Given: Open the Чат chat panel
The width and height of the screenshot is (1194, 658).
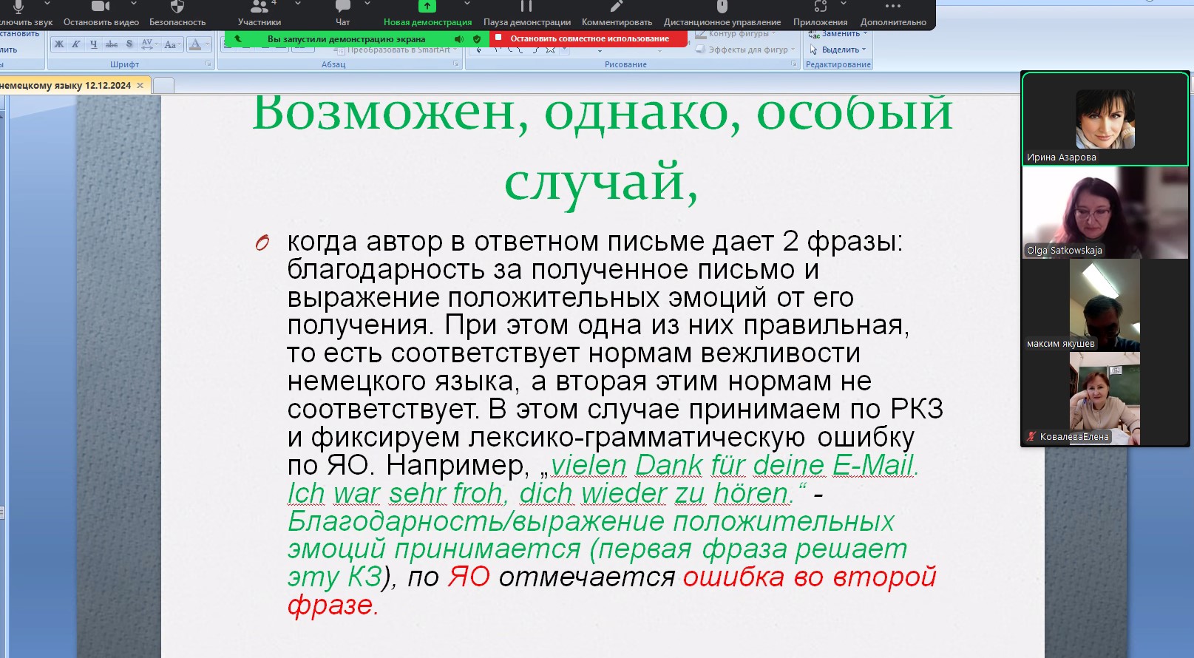Looking at the screenshot, I should tap(342, 7).
